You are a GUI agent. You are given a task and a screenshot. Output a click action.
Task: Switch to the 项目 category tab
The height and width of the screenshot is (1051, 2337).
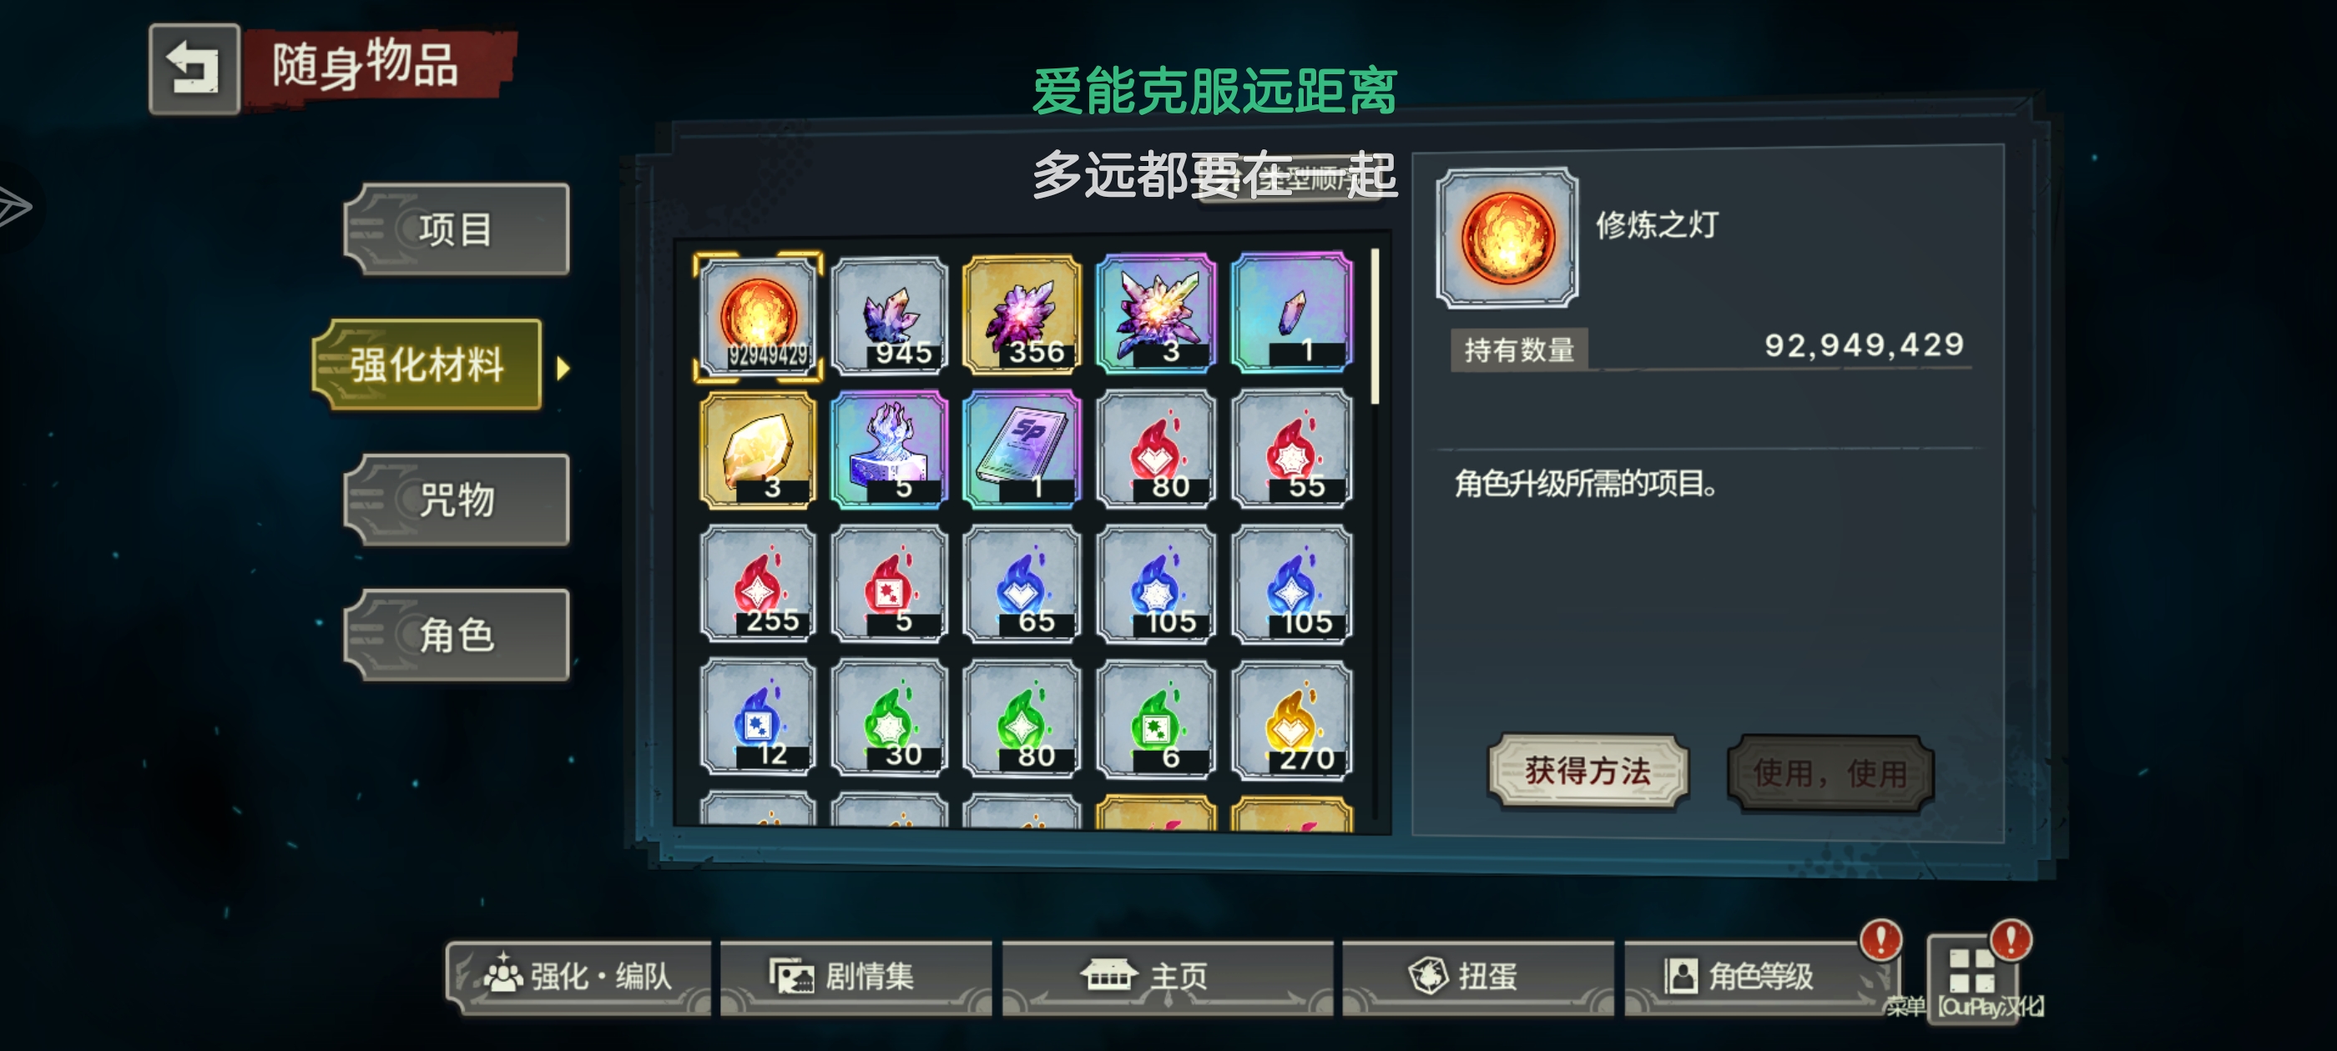pos(457,229)
